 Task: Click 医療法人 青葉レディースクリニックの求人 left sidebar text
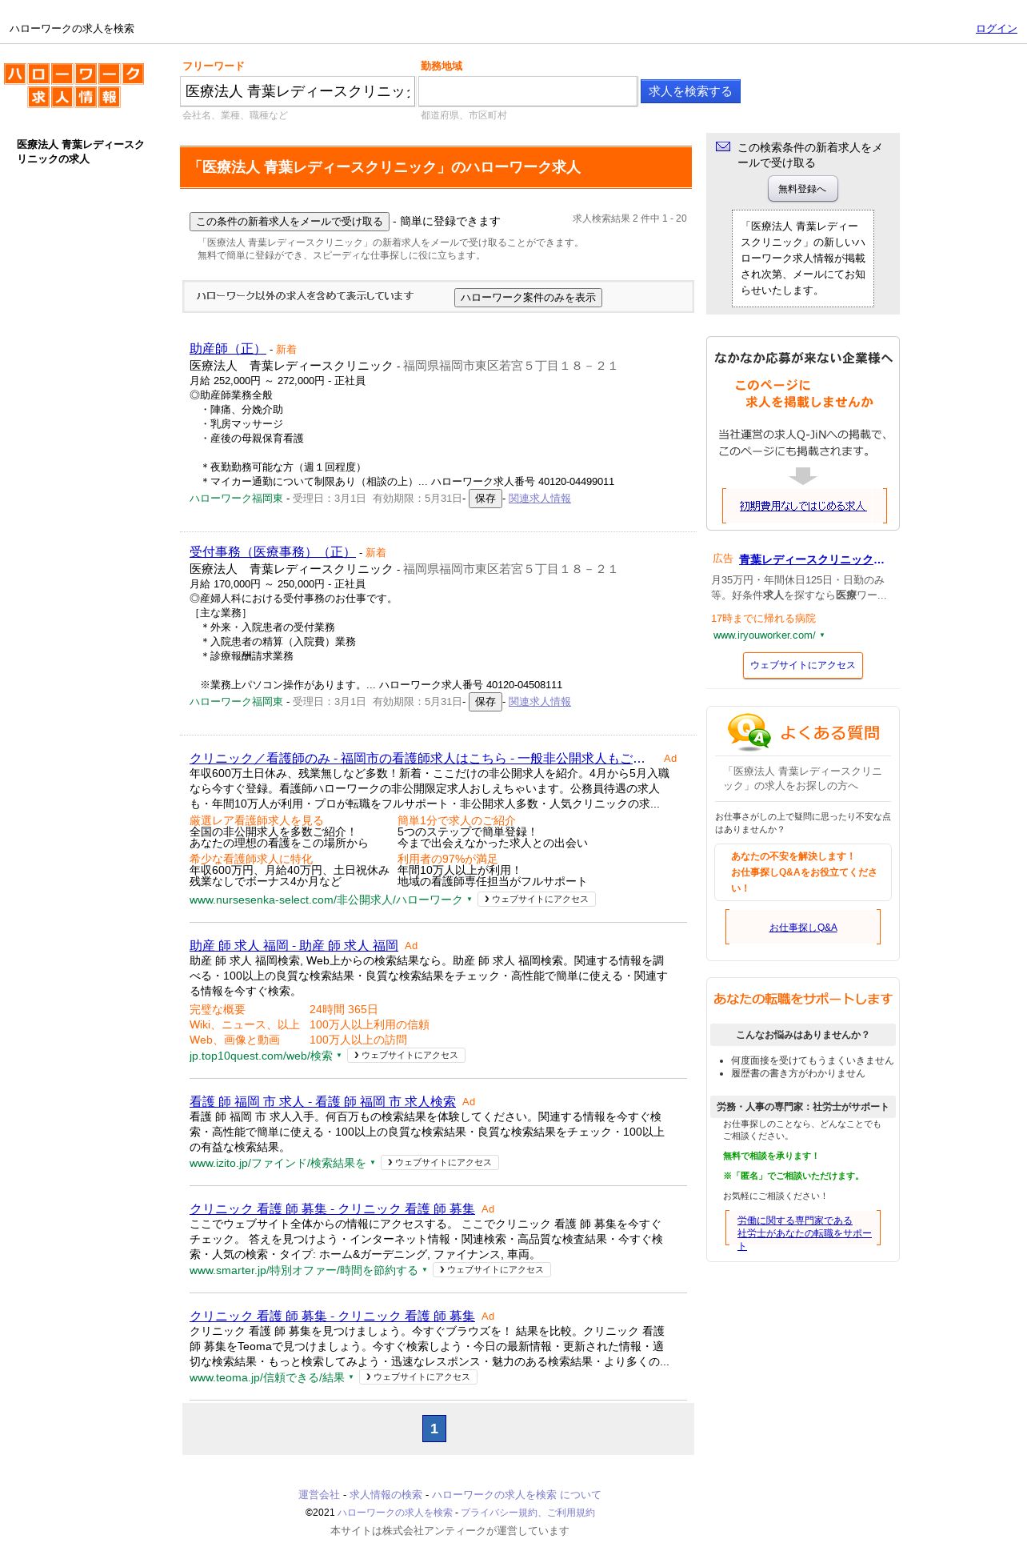[x=80, y=152]
